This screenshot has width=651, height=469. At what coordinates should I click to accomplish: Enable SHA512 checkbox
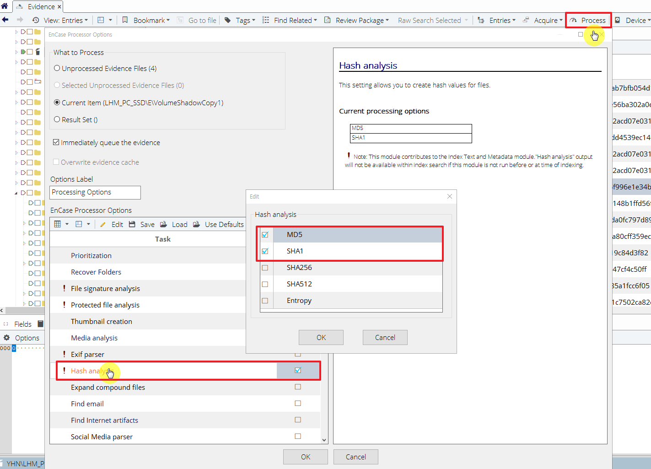265,284
